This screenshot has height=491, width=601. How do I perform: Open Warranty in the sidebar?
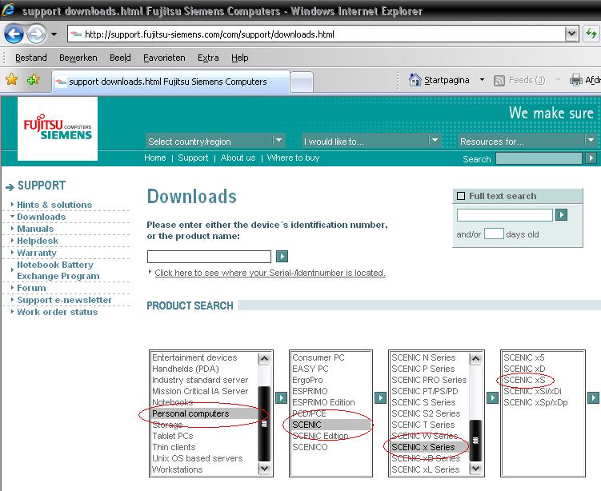click(x=37, y=253)
